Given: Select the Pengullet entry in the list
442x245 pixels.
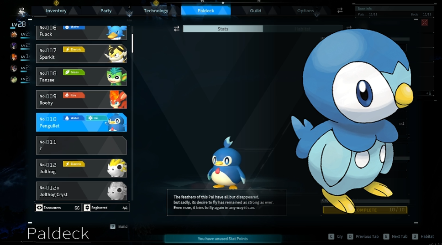Looking at the screenshot, I should (x=81, y=122).
